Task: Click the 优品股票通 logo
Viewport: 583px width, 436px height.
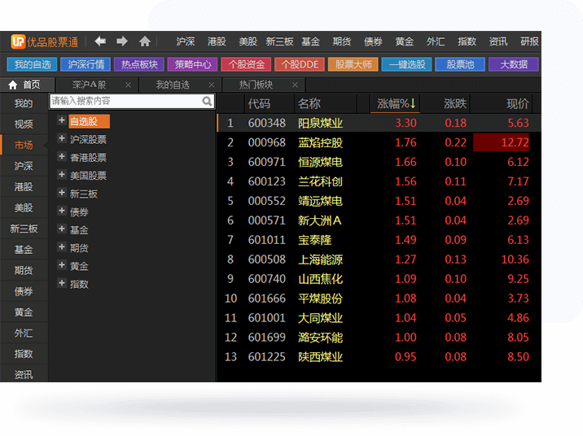Action: pos(45,41)
